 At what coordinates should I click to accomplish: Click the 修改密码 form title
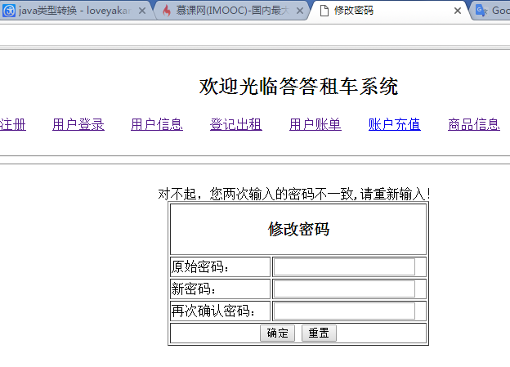click(298, 229)
